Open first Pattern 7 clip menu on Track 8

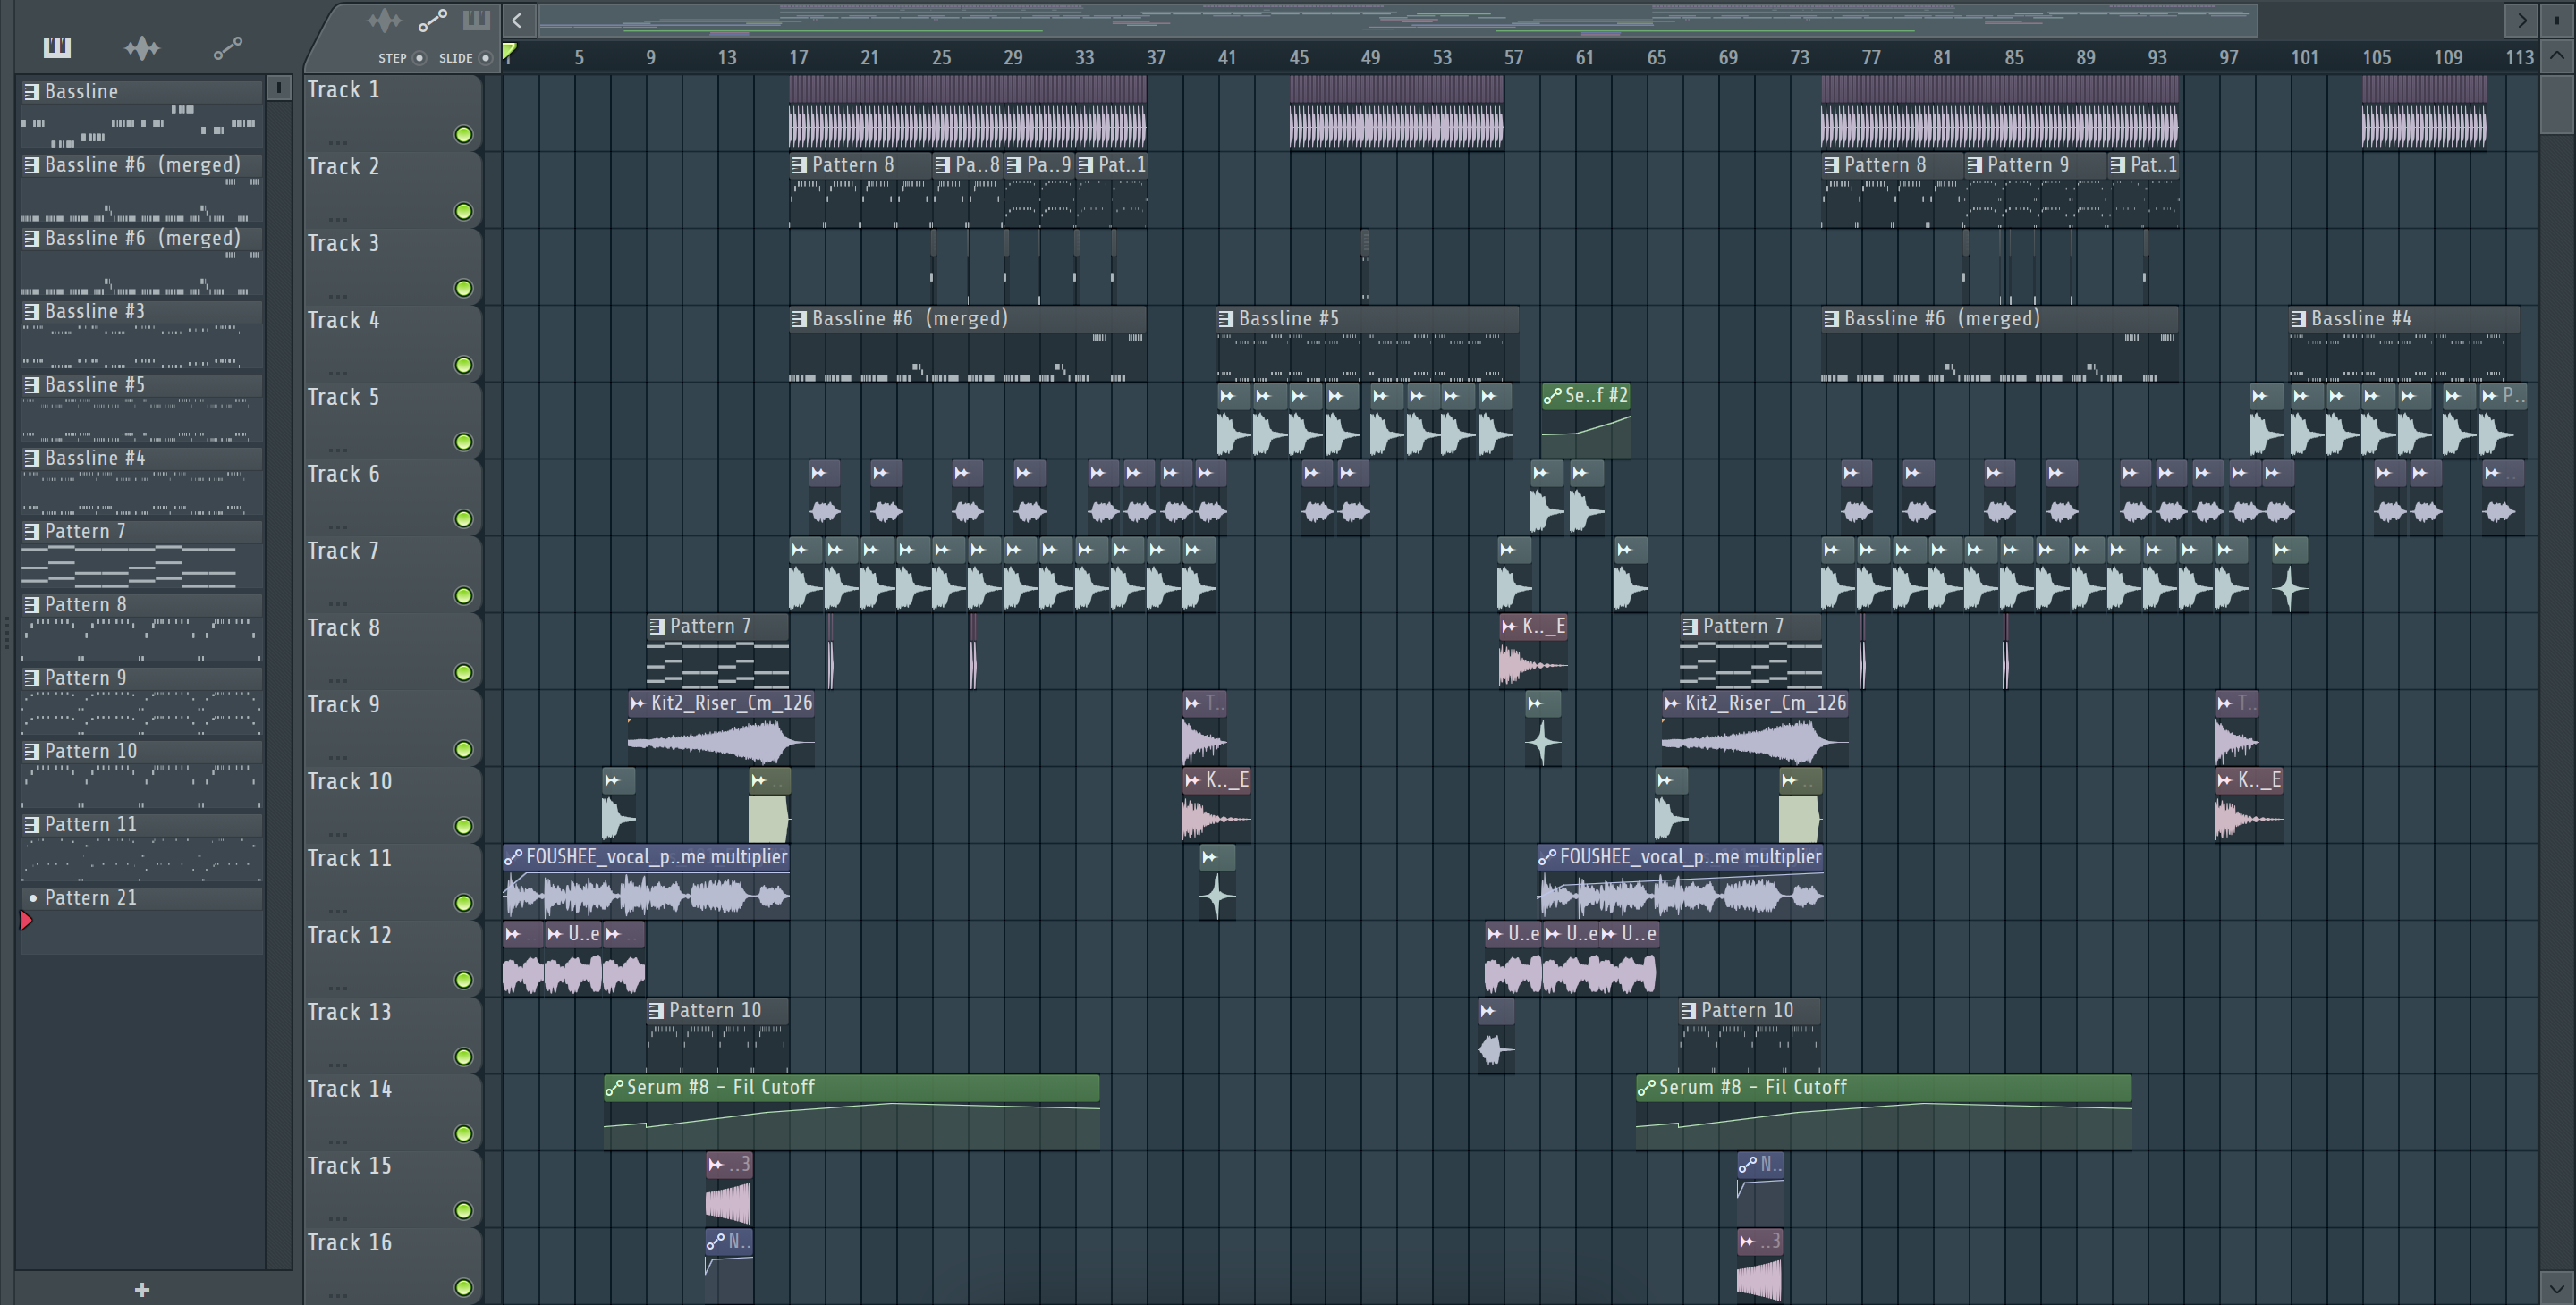tap(657, 627)
